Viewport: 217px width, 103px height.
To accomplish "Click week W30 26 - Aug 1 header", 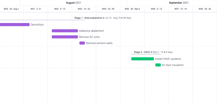I will [11, 9].
